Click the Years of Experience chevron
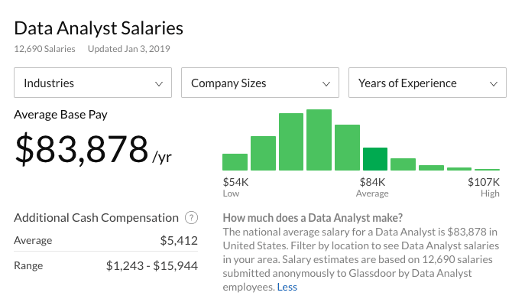This screenshot has height=299, width=525. coord(494,84)
